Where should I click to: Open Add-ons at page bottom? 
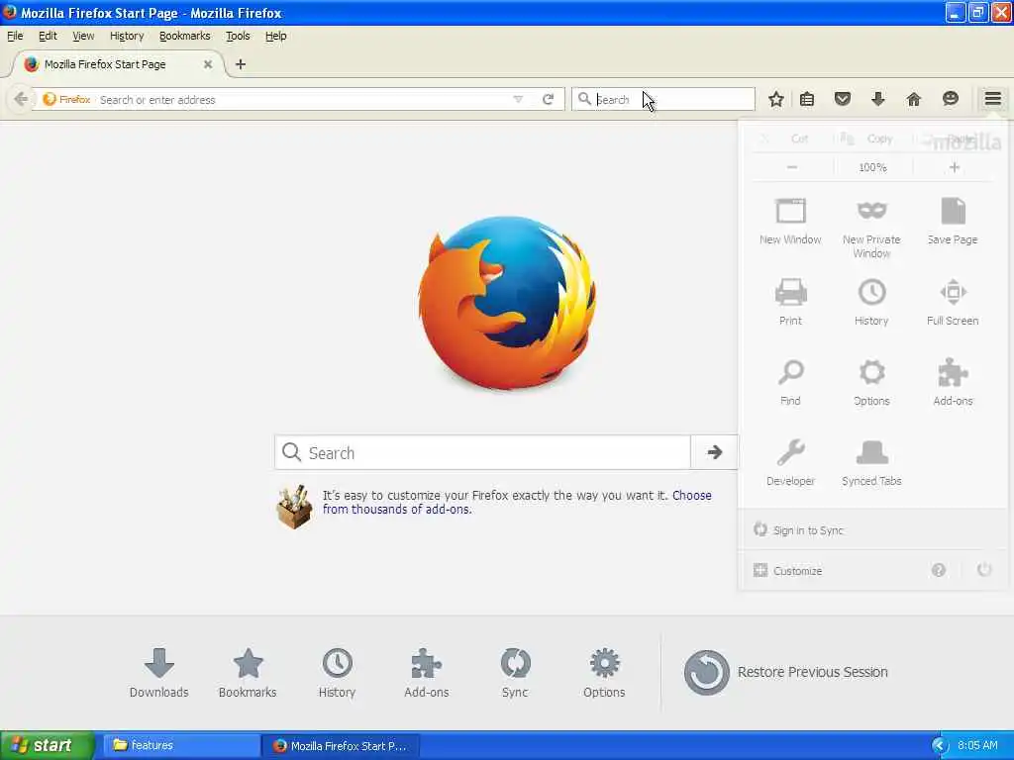pyautogui.click(x=426, y=673)
